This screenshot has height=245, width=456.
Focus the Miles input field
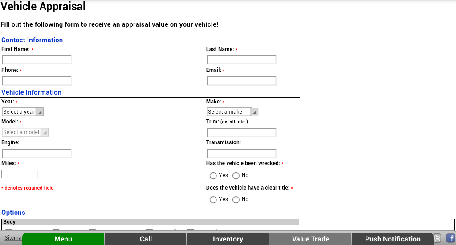click(20, 174)
